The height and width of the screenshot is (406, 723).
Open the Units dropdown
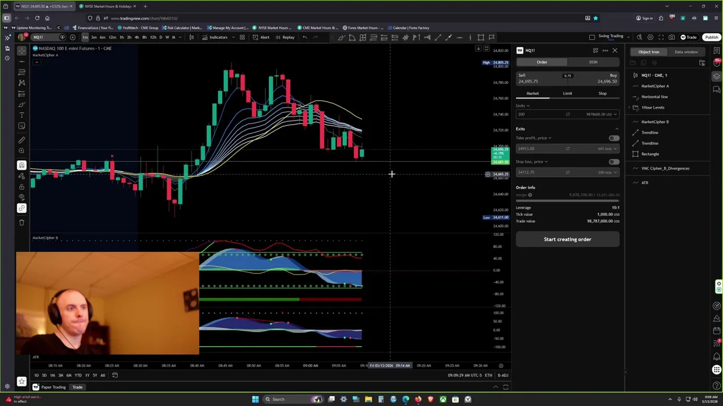point(522,105)
